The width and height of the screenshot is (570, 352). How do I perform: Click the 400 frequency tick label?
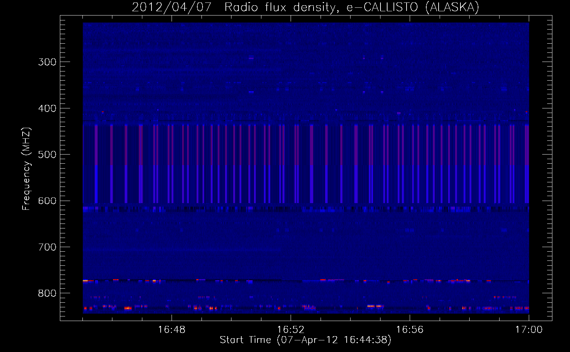[x=47, y=108]
